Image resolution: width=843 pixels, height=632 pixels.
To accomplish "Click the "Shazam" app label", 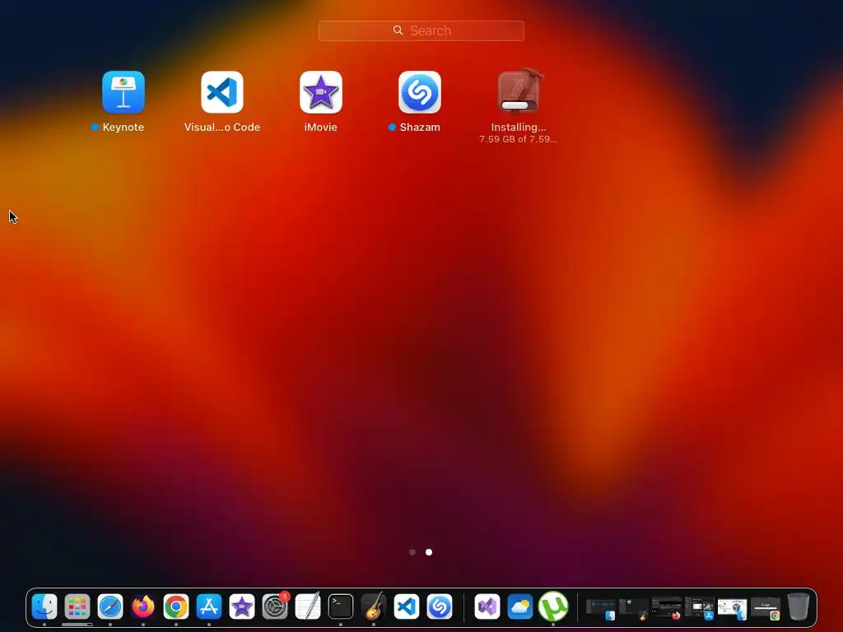I will (x=420, y=128).
